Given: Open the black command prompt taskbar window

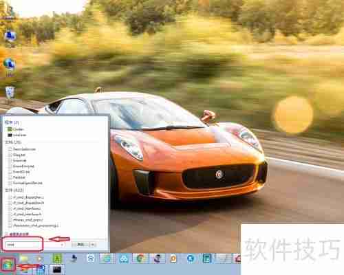Looking at the screenshot, I should 56,269.
